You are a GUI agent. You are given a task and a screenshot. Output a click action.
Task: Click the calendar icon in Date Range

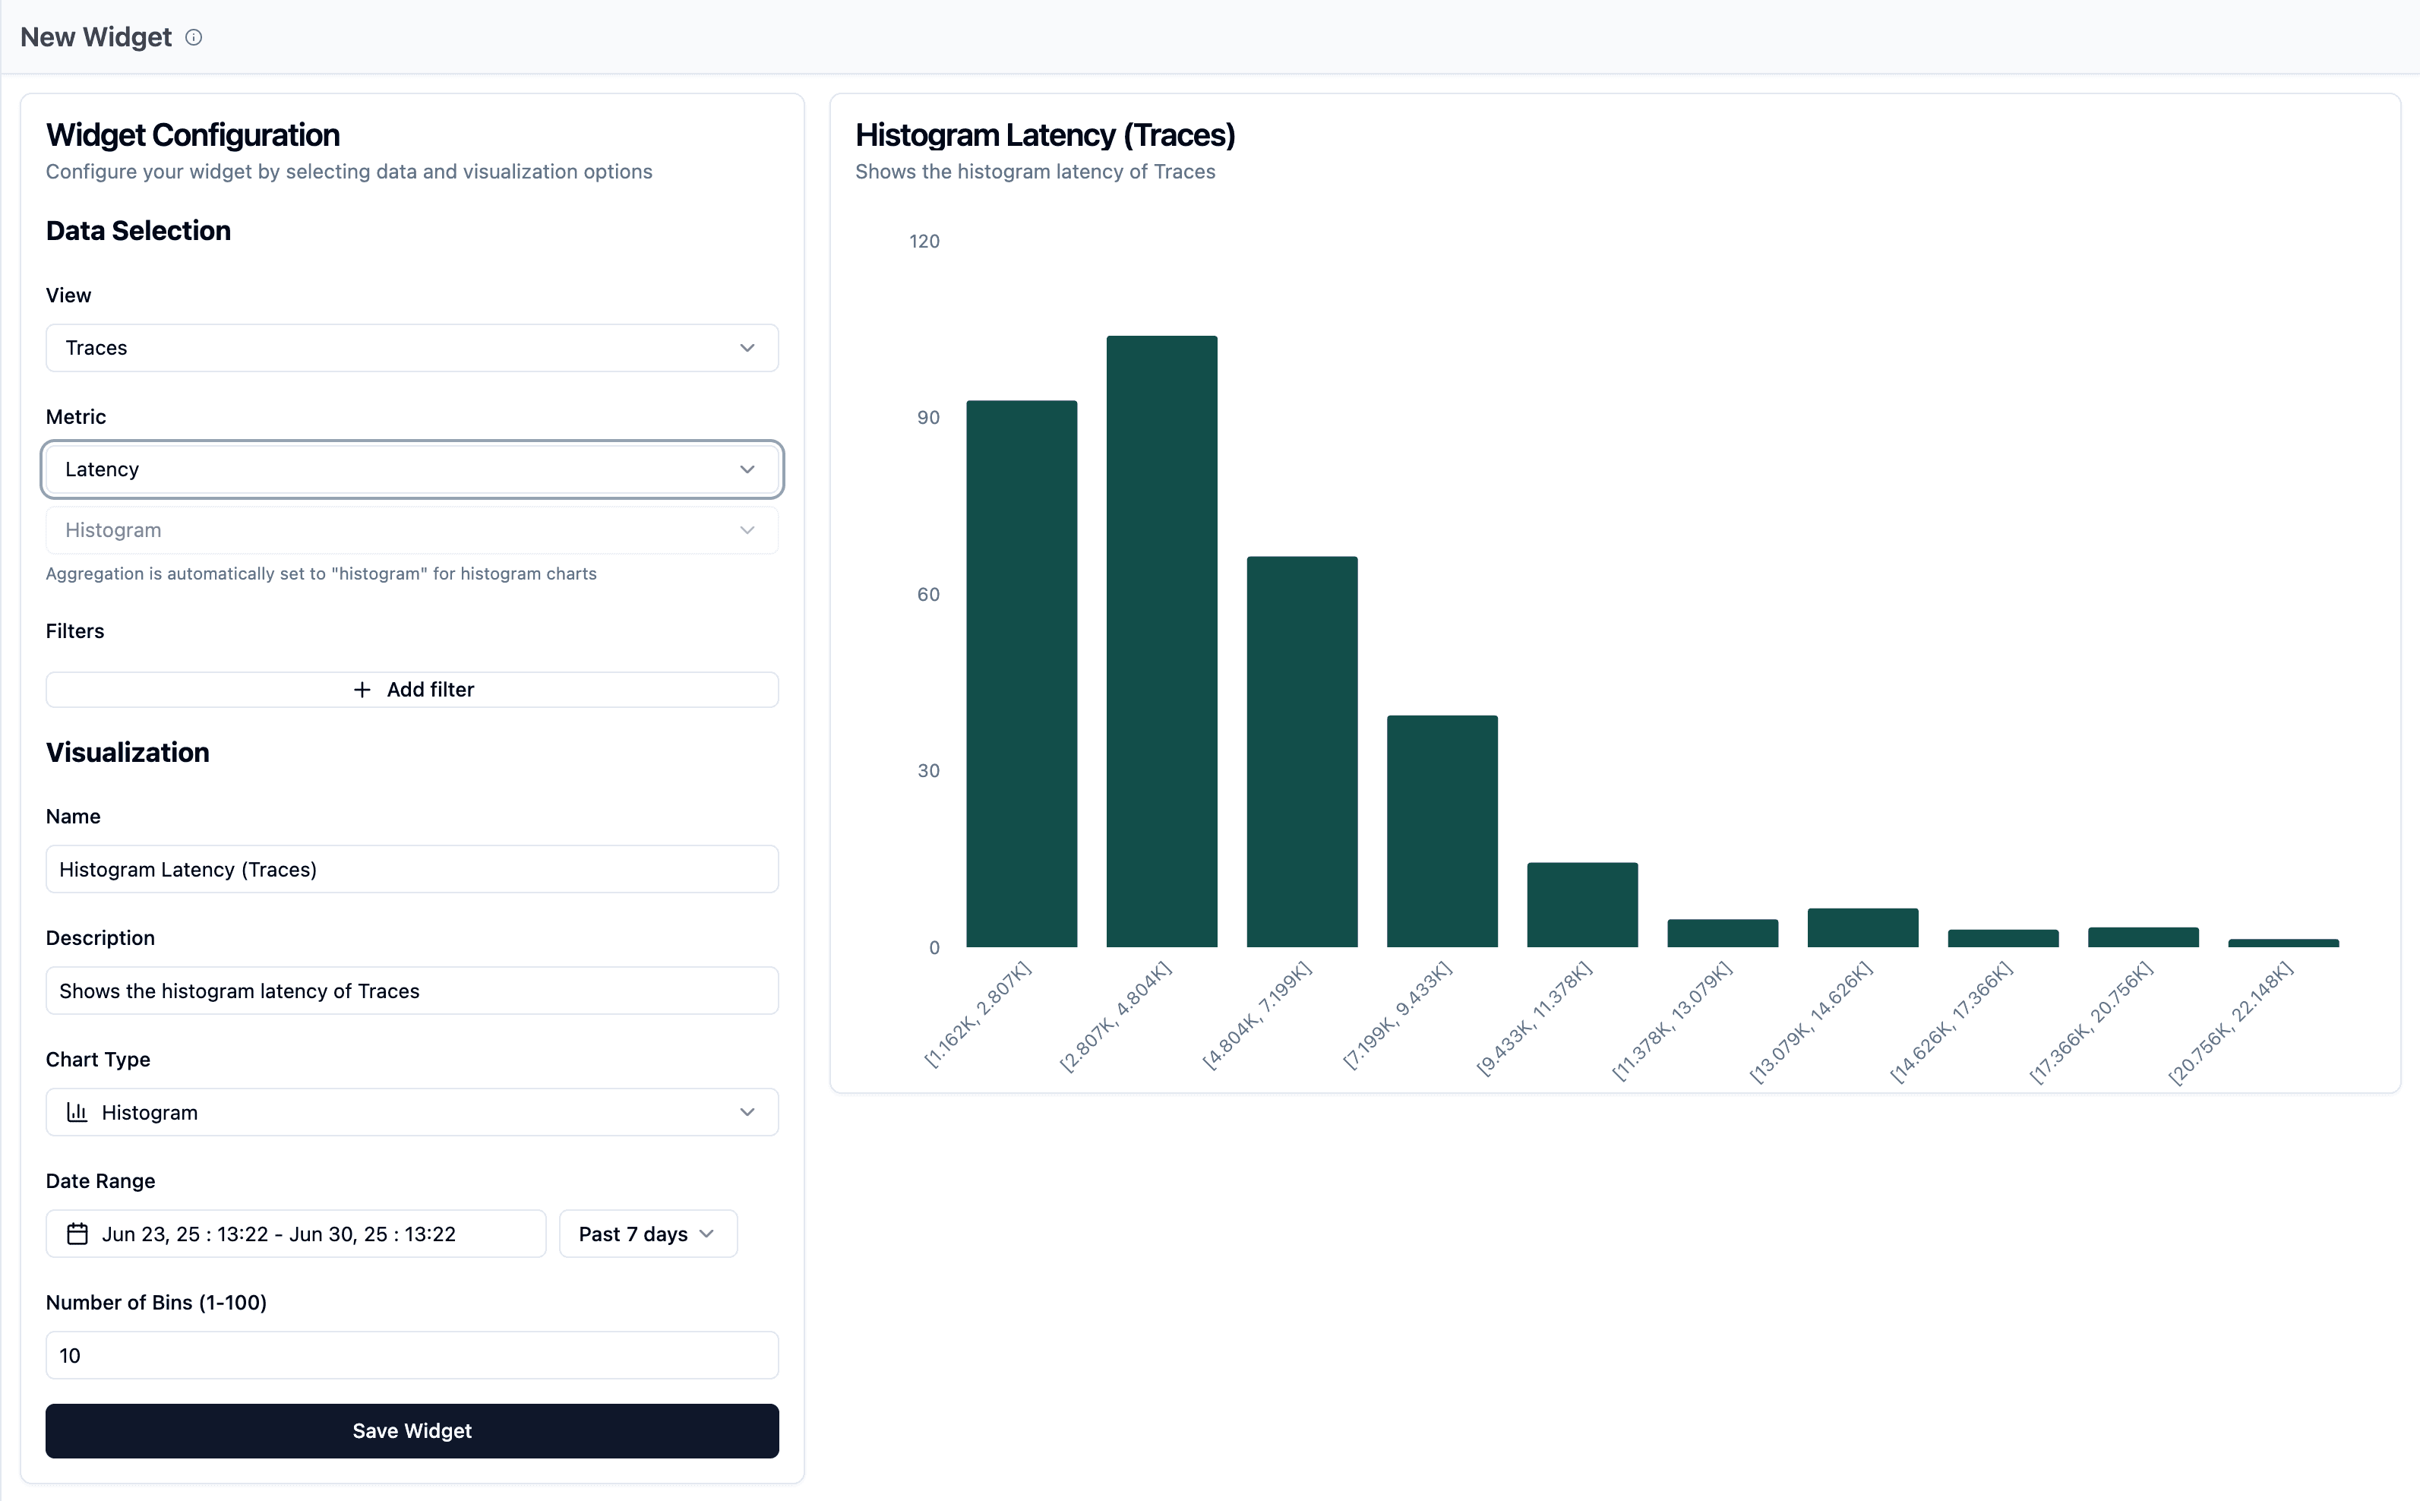pos(78,1233)
